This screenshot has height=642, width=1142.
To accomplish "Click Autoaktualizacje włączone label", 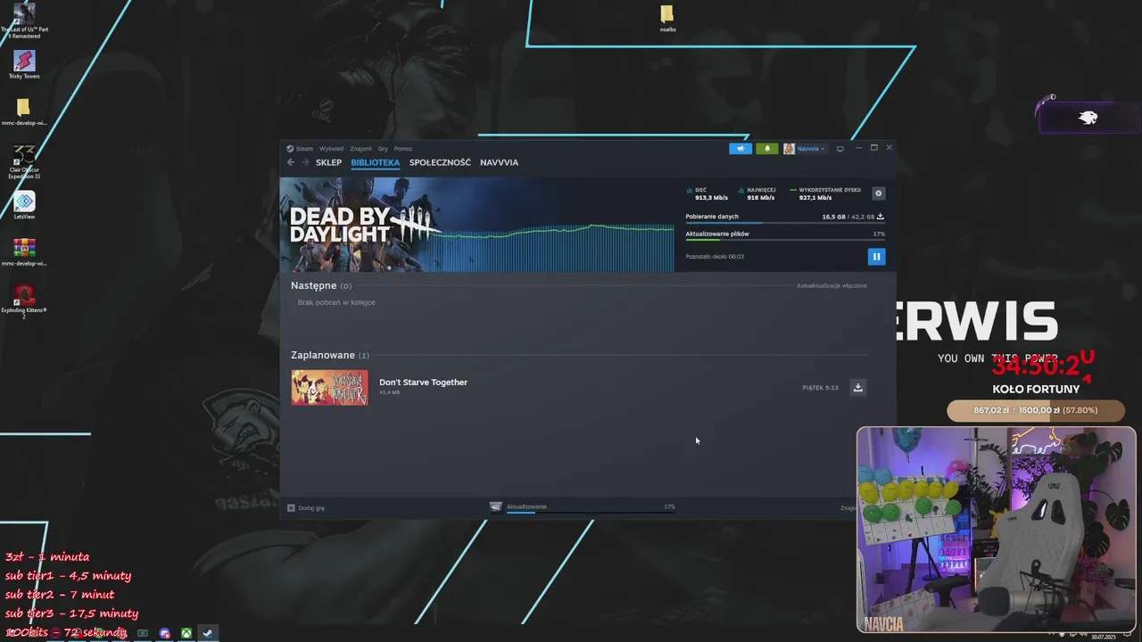I will pos(832,285).
